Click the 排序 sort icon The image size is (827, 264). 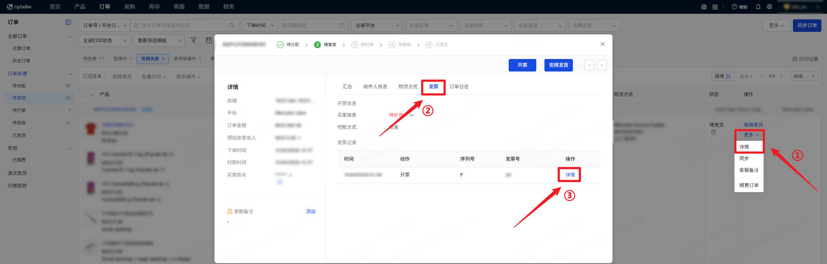pyautogui.click(x=728, y=76)
